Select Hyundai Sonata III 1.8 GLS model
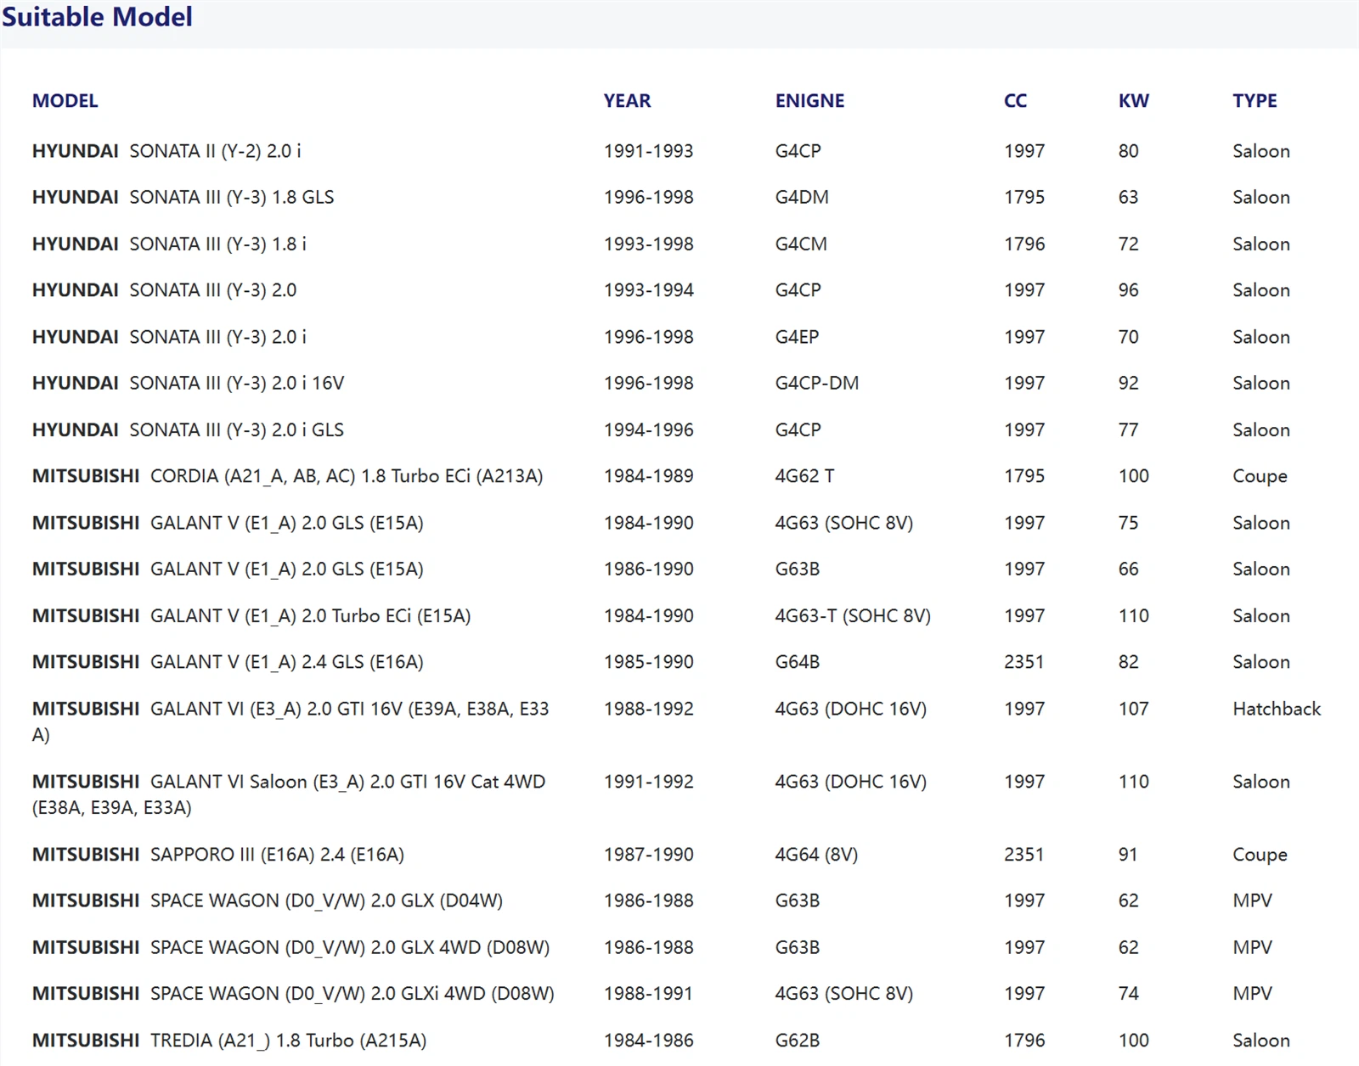The height and width of the screenshot is (1066, 1359). pyautogui.click(x=183, y=198)
